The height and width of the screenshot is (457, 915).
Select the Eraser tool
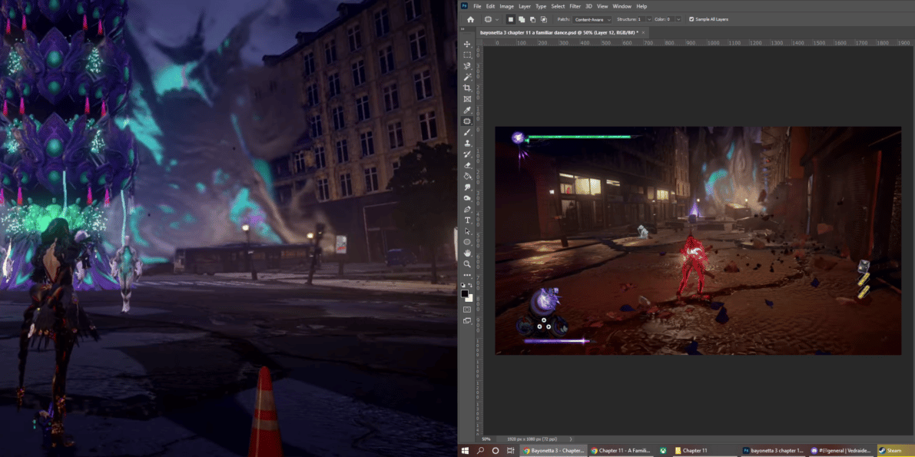tap(467, 165)
